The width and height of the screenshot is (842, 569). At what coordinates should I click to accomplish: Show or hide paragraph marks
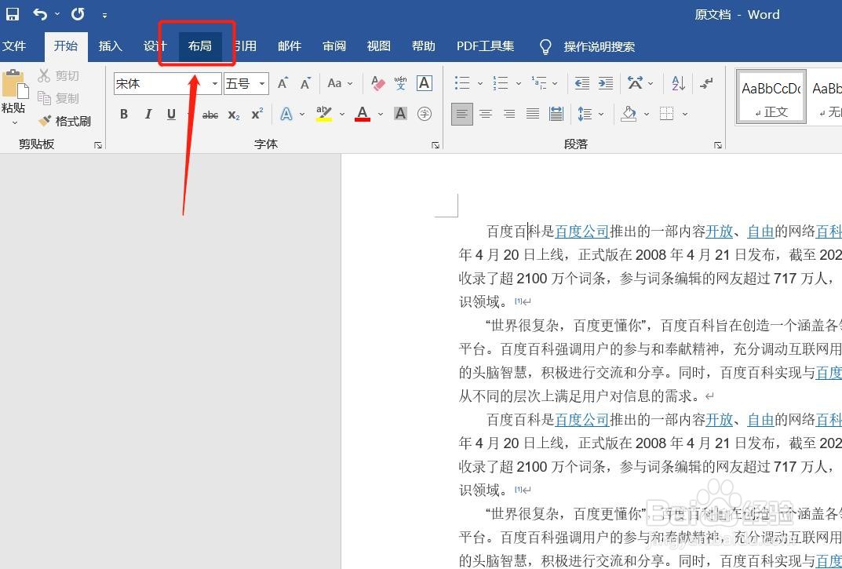tap(707, 83)
